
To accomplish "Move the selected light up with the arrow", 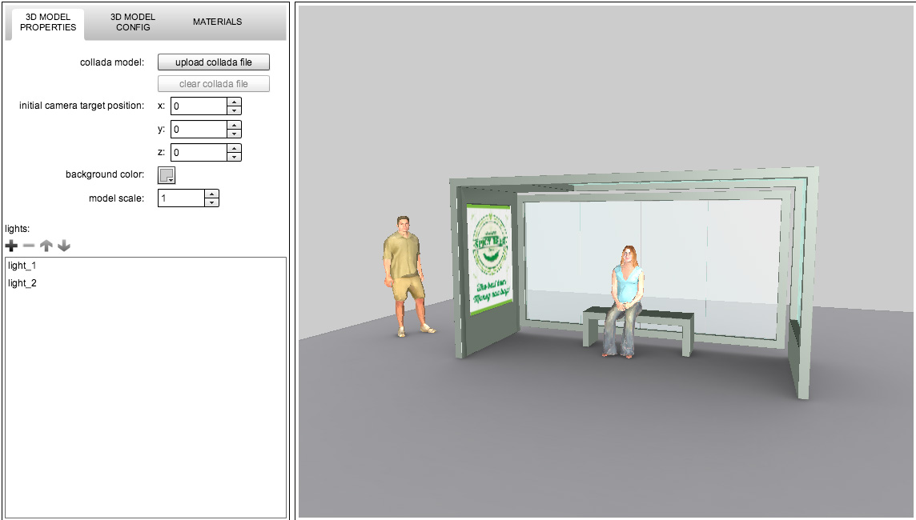I will pyautogui.click(x=46, y=246).
